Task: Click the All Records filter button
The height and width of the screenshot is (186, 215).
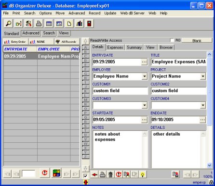Action: click(x=67, y=42)
